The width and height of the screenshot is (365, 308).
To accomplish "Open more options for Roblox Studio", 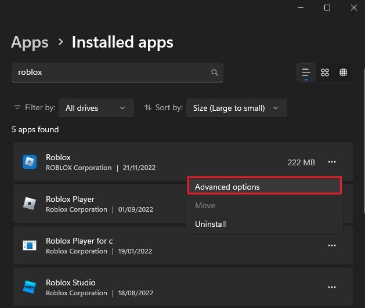I will click(x=332, y=287).
